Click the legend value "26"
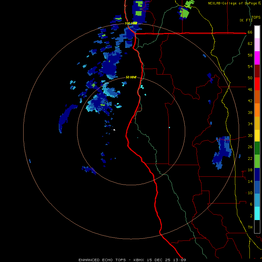Screen dimensions: 262x262 [250, 147]
